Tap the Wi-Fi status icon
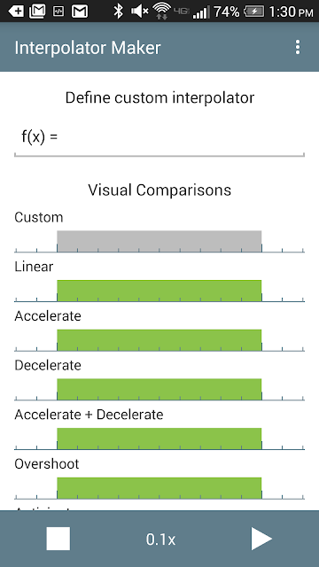This screenshot has width=319, height=567. pyautogui.click(x=161, y=12)
